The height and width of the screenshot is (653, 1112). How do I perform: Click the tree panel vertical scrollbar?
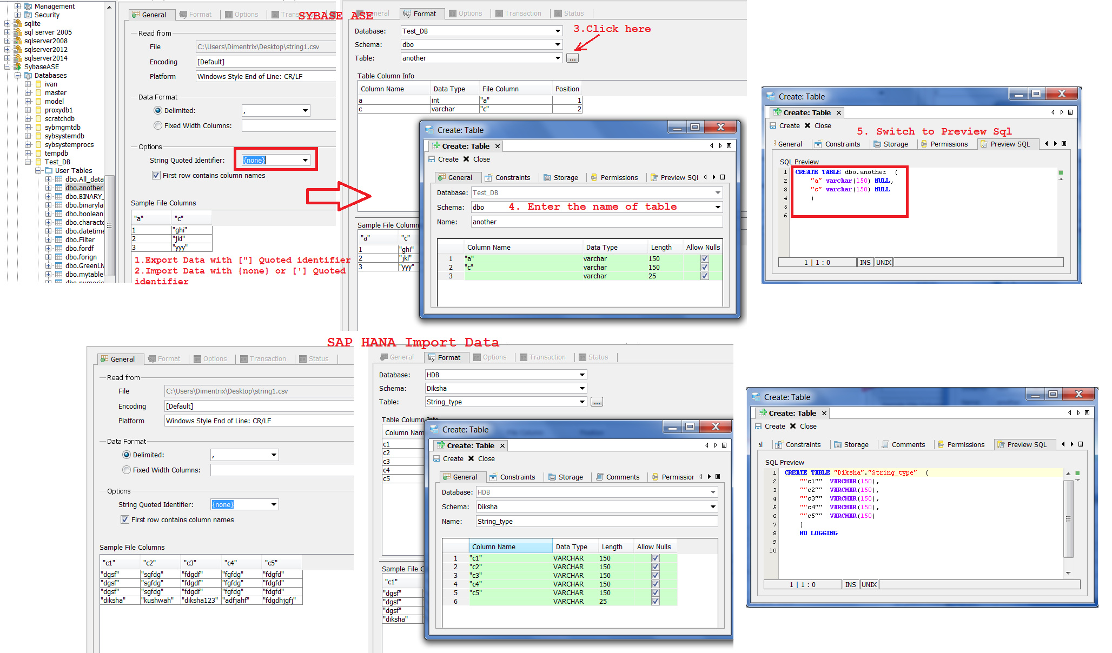pyautogui.click(x=110, y=225)
